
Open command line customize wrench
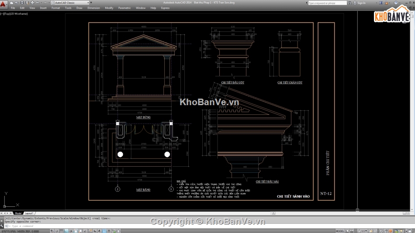[x=2, y=226]
